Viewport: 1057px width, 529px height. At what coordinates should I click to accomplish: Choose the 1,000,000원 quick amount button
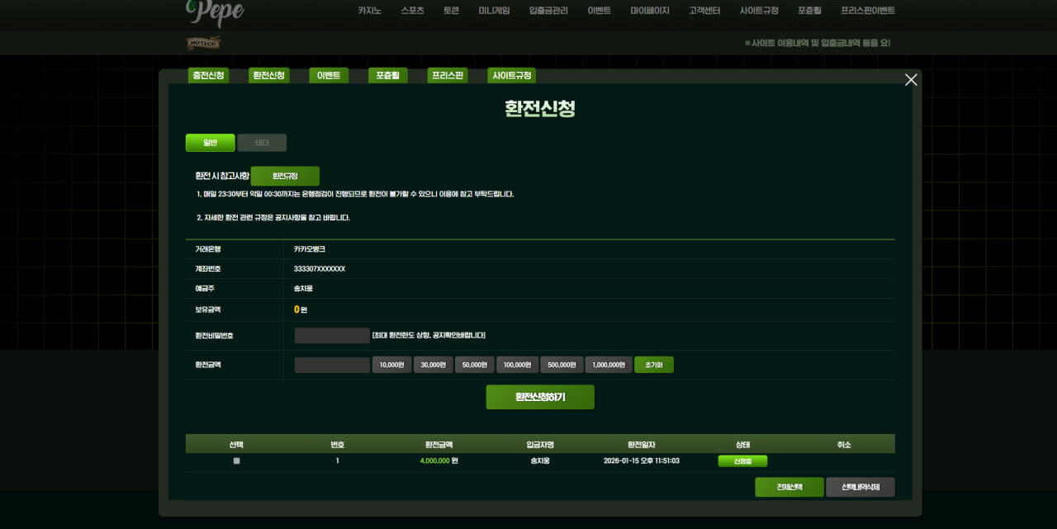click(609, 365)
